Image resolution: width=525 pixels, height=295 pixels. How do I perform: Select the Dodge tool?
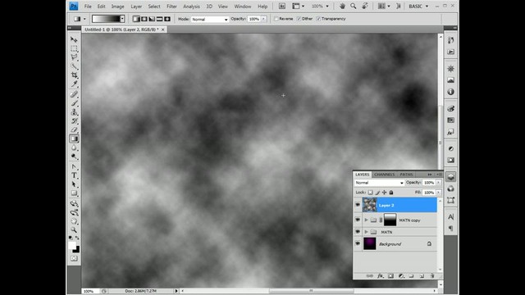[x=74, y=157]
